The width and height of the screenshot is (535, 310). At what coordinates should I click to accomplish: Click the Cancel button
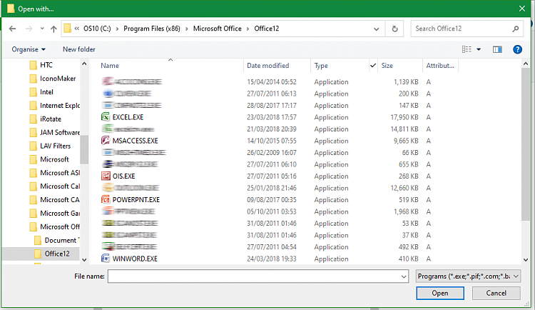(x=496, y=293)
